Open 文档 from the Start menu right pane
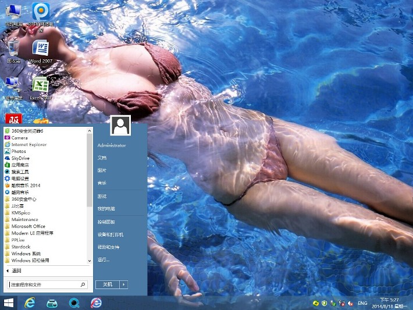 [x=102, y=158]
